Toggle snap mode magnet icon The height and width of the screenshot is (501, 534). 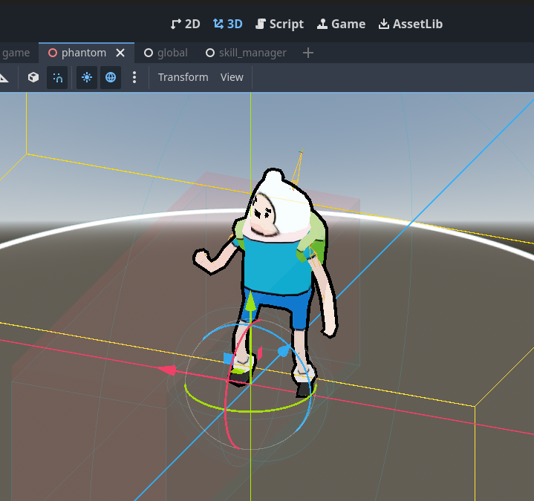[57, 78]
